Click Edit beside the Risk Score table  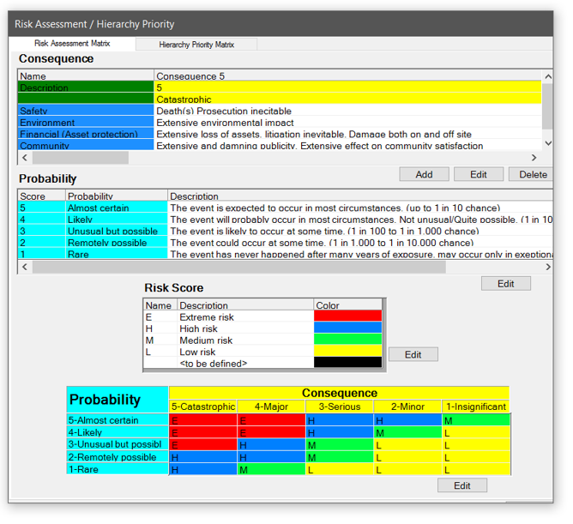click(413, 354)
